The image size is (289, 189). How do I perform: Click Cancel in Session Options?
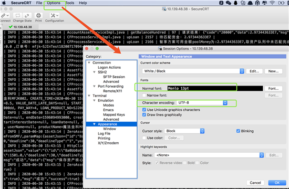pos(255,183)
